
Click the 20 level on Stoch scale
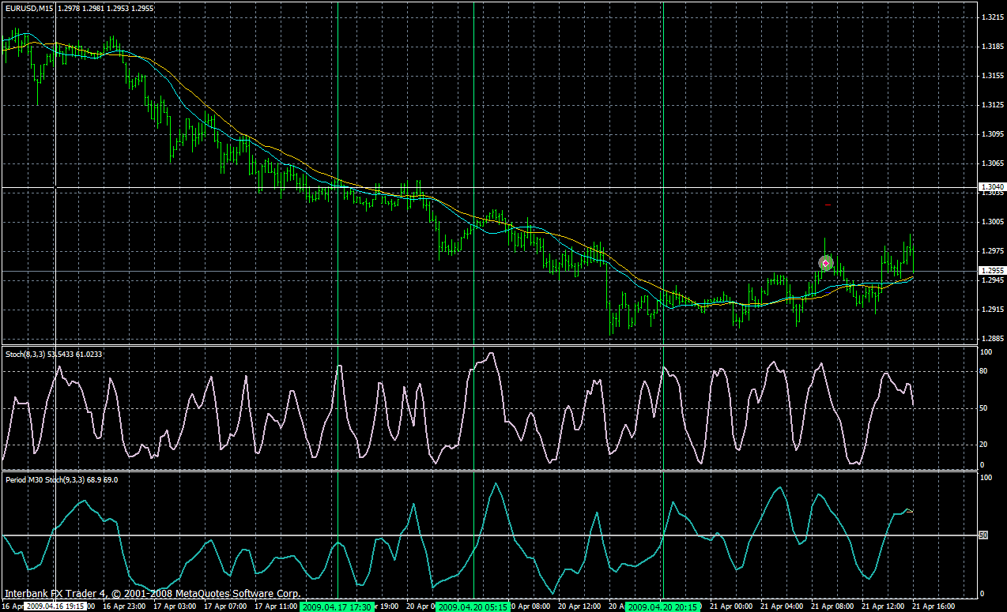(x=984, y=444)
